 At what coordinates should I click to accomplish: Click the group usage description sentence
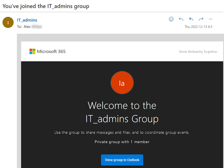point(122,133)
